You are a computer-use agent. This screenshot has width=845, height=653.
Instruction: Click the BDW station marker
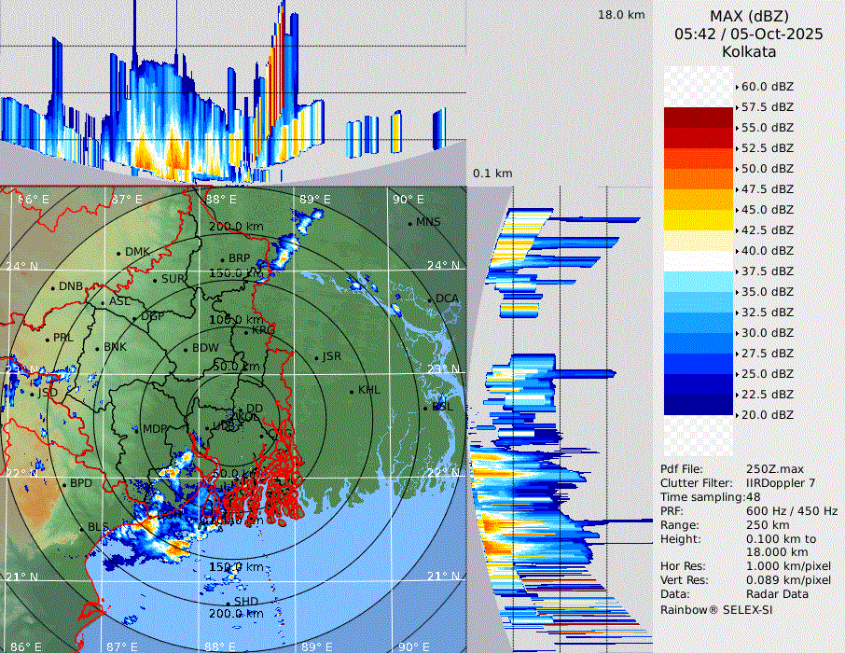point(186,349)
